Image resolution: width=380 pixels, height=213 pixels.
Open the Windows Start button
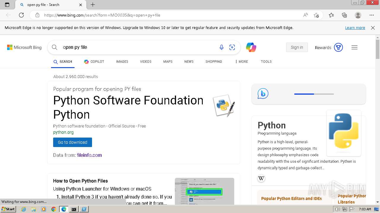click(x=8, y=209)
